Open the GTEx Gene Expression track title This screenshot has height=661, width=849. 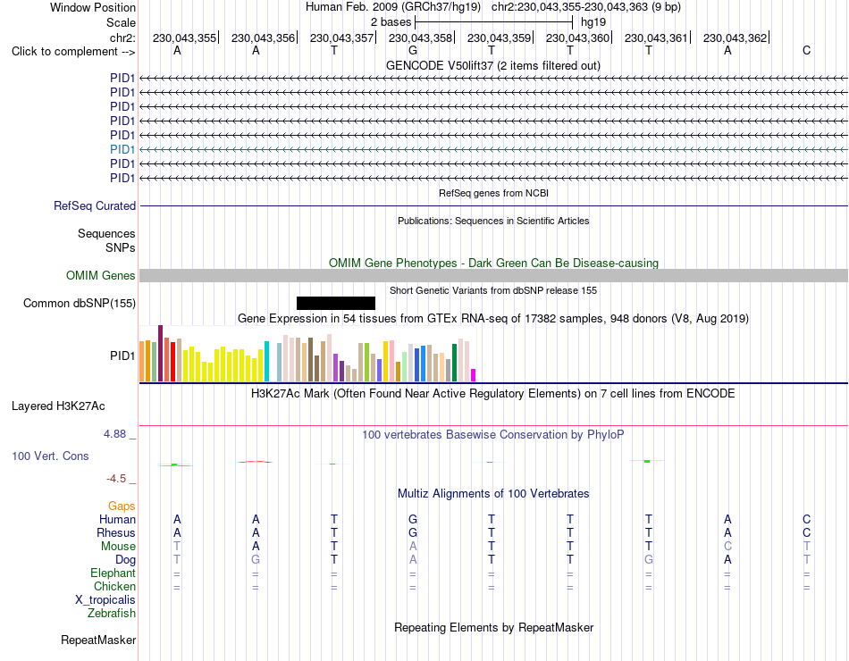pyautogui.click(x=493, y=318)
